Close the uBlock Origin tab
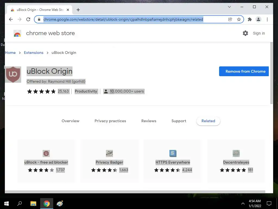The height and width of the screenshot is (209, 278). [x=68, y=10]
